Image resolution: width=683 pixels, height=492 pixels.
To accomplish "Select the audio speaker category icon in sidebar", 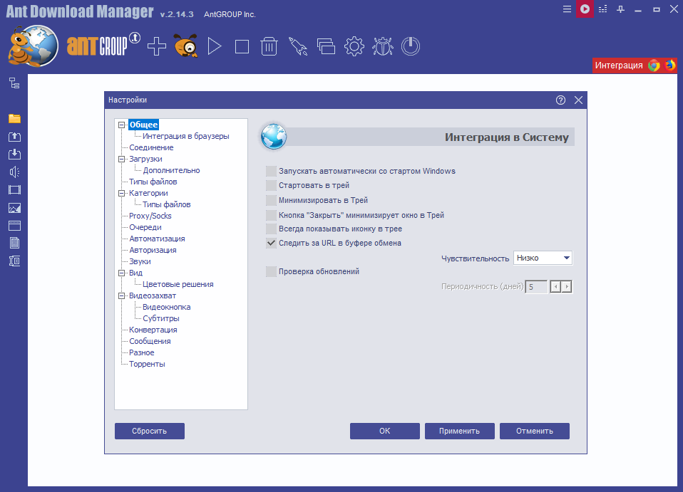I will (14, 172).
